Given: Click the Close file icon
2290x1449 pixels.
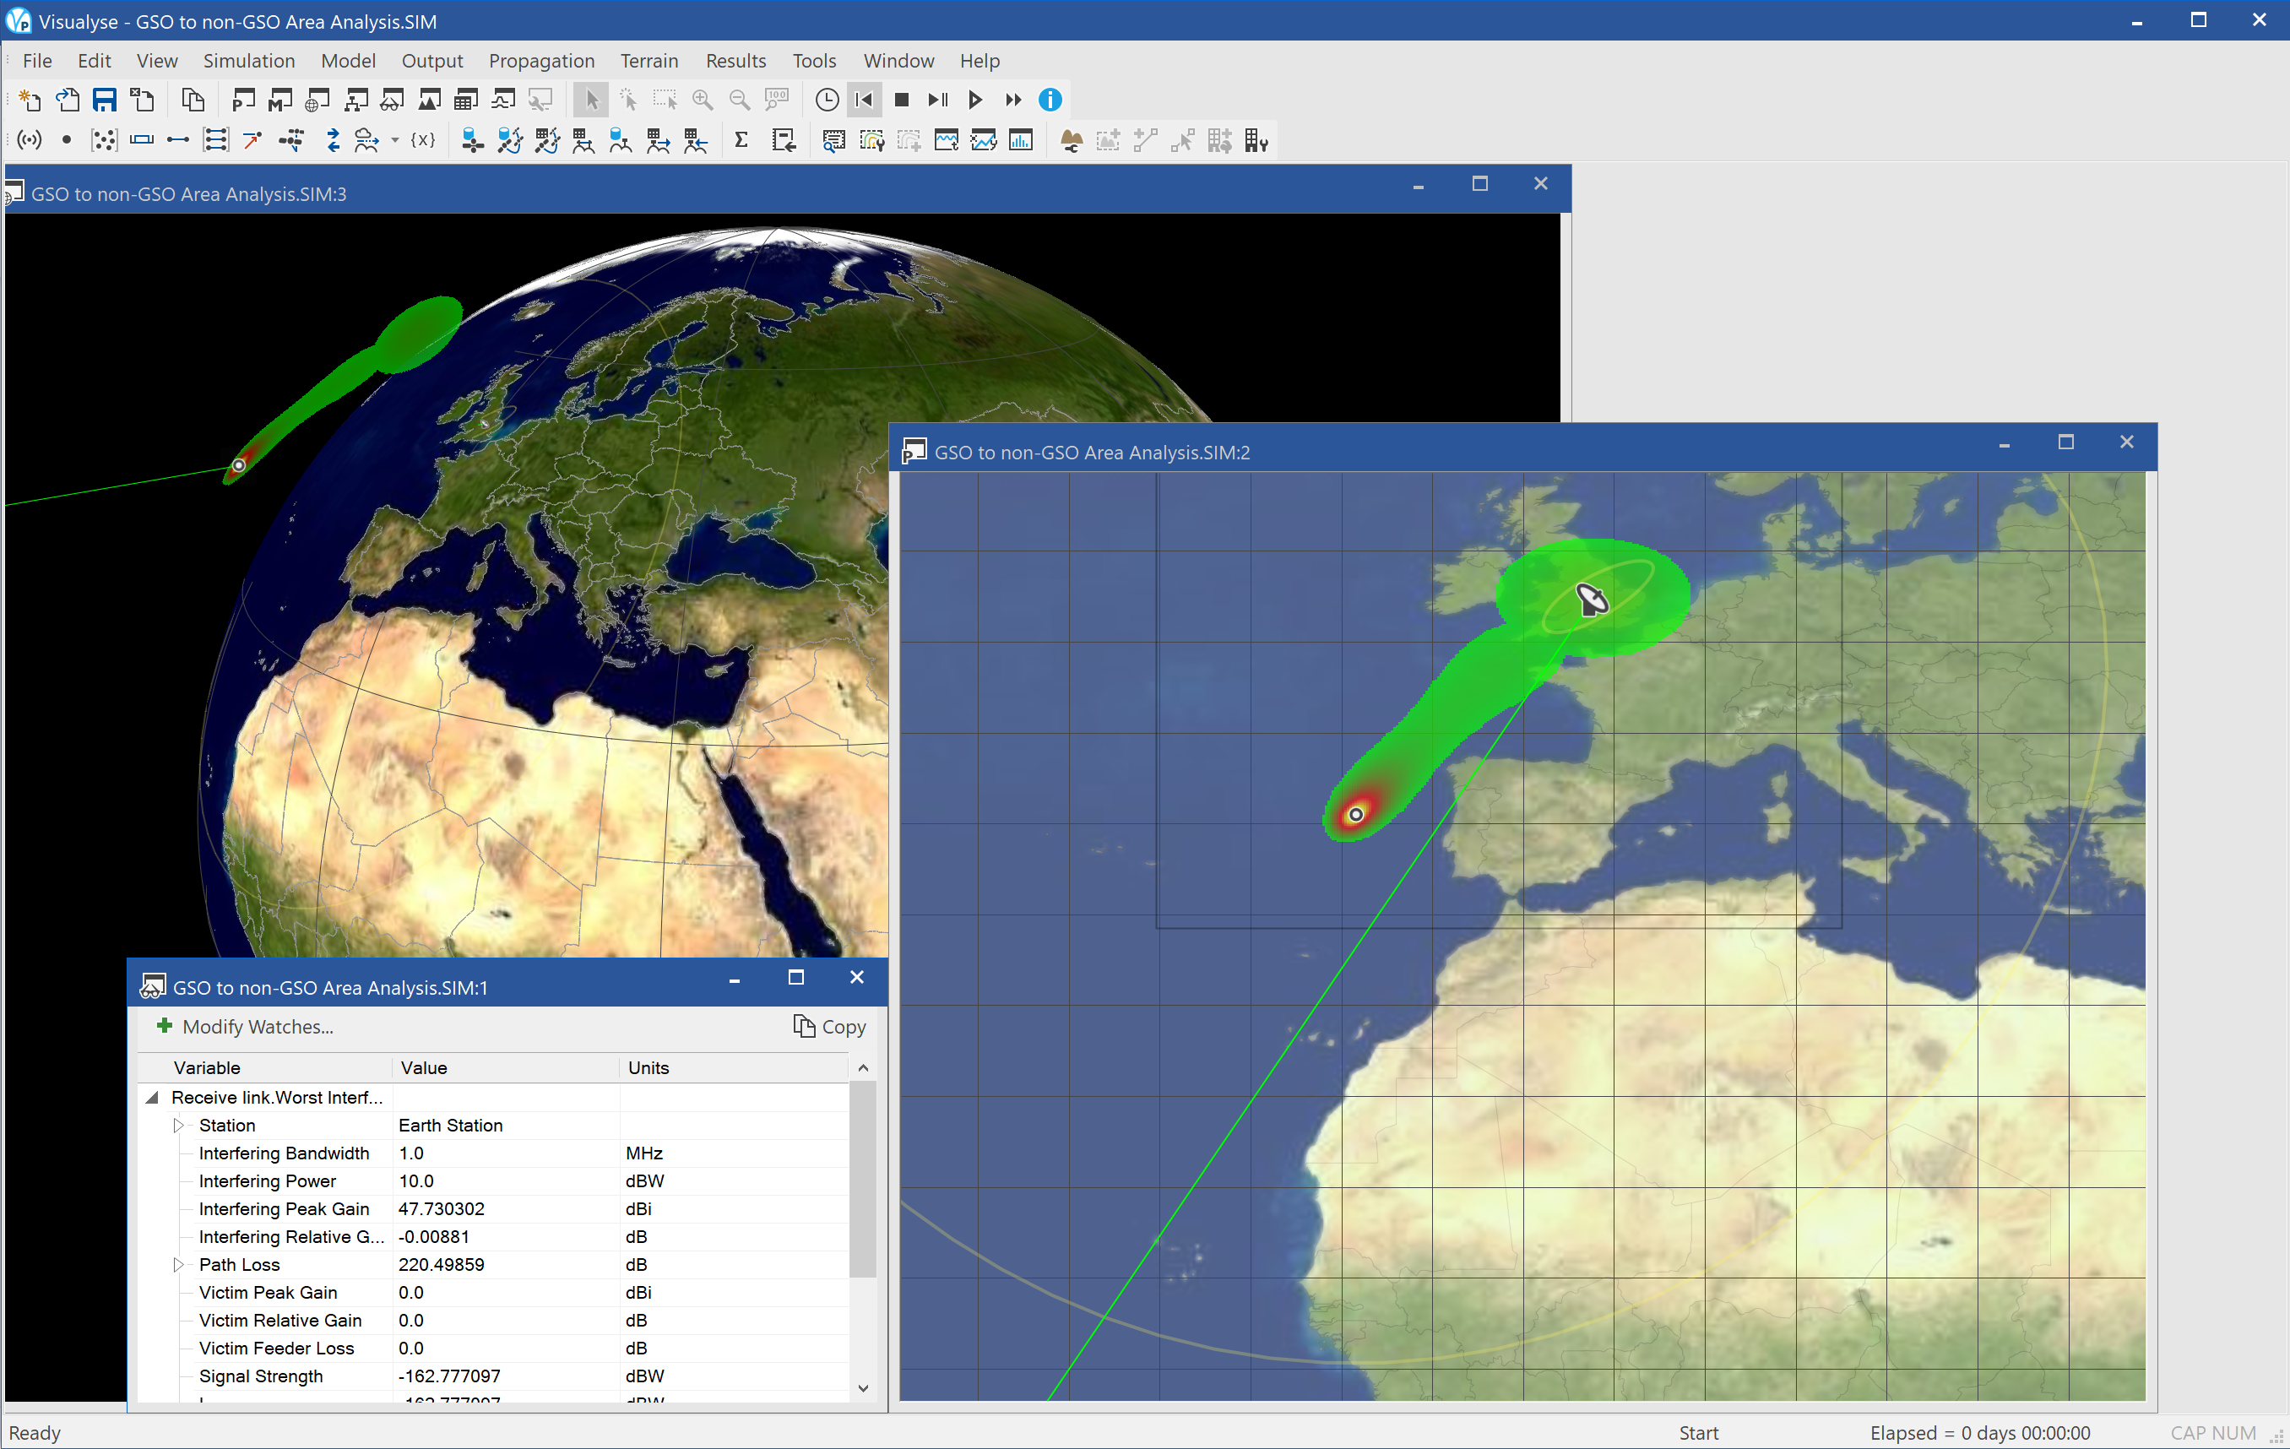Looking at the screenshot, I should (x=143, y=100).
